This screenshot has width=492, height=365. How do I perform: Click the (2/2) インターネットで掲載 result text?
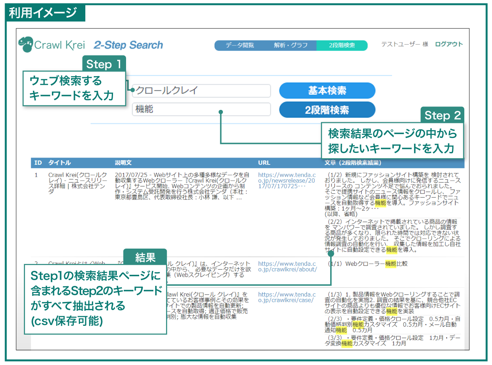tap(392, 236)
